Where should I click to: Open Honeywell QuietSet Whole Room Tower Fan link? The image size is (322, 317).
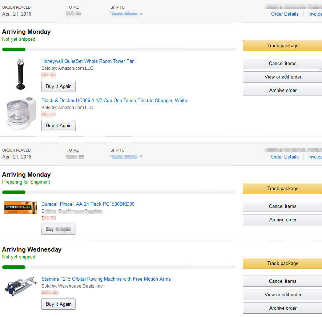click(88, 61)
